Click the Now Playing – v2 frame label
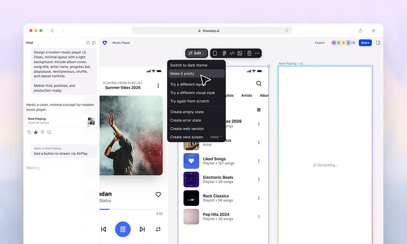This screenshot has width=407, height=244. click(x=290, y=63)
